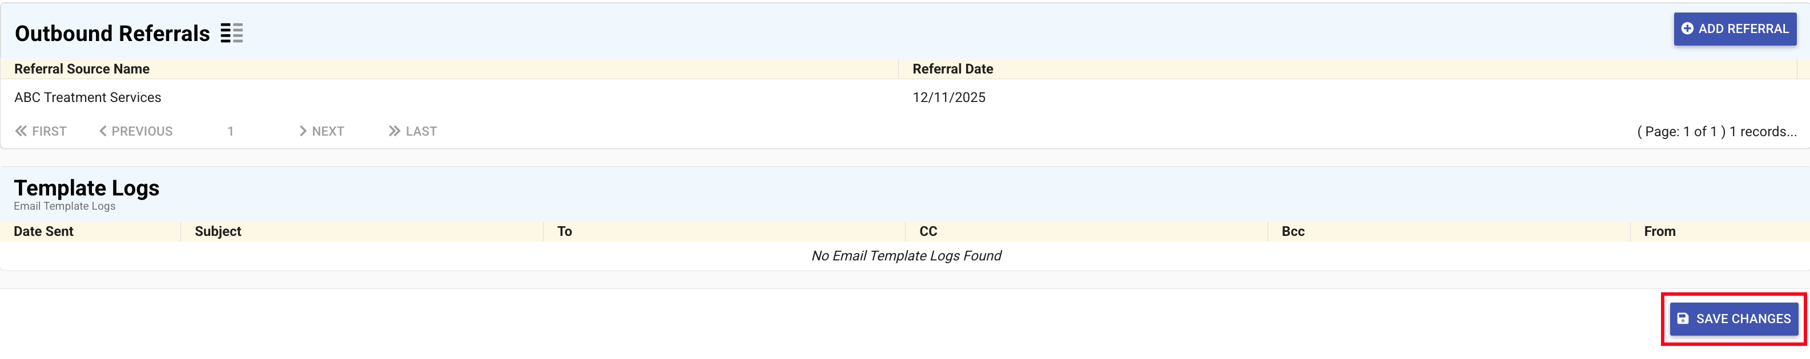Open the column list icon beside Outbound Referrals
Screen dimensions: 1810x359
click(x=231, y=33)
